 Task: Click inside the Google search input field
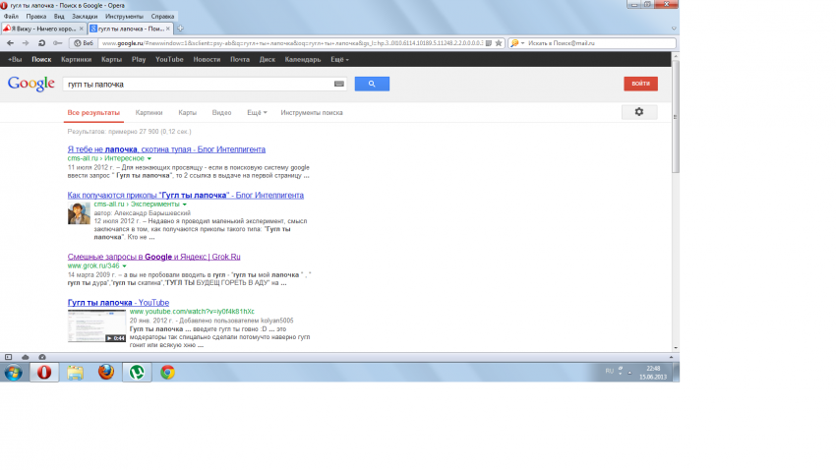[x=197, y=85]
